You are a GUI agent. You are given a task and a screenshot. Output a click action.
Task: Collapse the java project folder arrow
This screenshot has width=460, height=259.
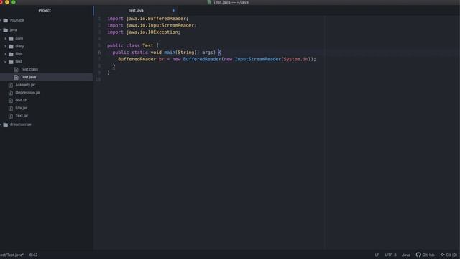click(x=1, y=30)
